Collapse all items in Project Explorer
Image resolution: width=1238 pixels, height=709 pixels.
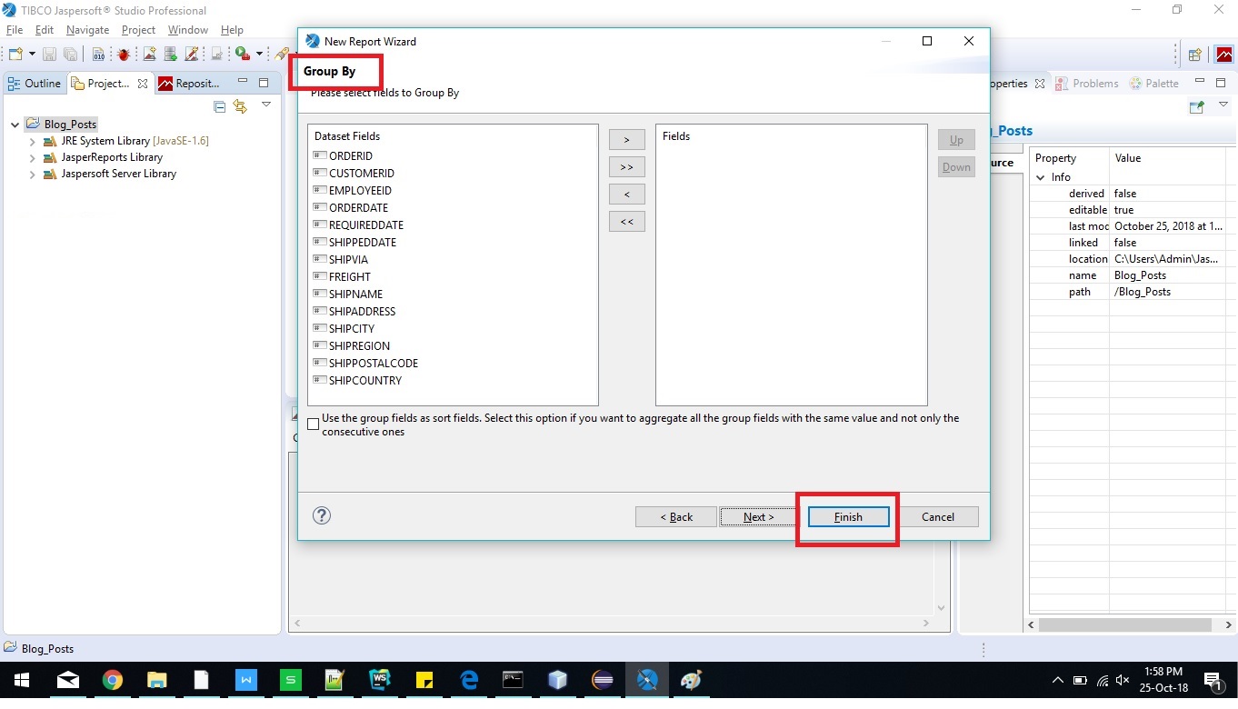point(219,106)
